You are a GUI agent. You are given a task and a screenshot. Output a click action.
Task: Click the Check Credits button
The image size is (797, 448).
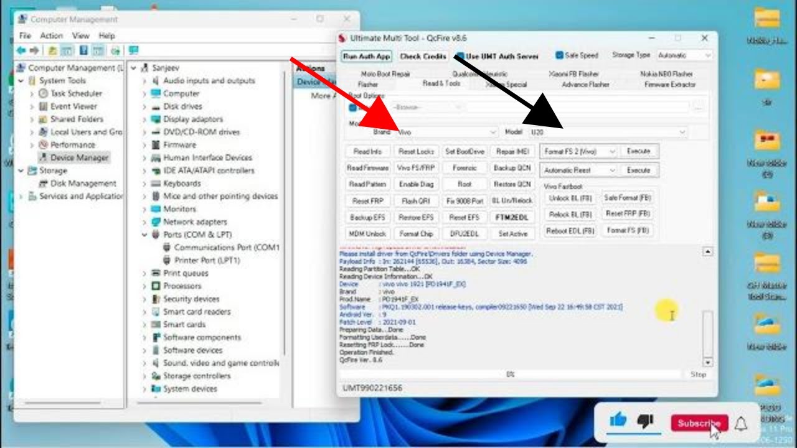click(423, 56)
